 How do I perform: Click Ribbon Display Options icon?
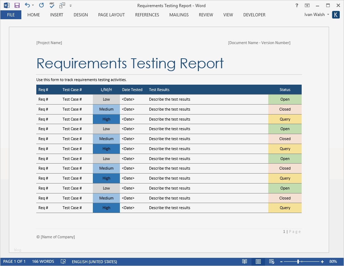[x=307, y=5]
